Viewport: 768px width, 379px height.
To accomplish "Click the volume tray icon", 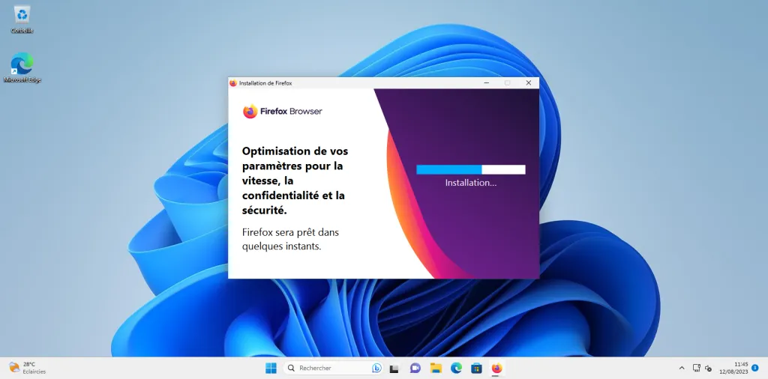I will [x=708, y=369].
